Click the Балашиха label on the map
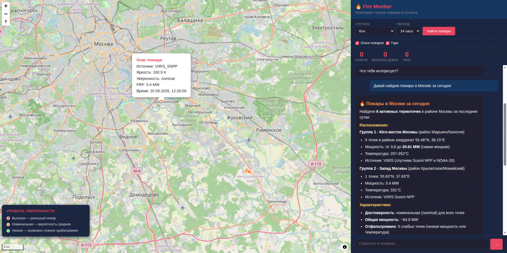This screenshot has height=253, width=507. tap(190, 20)
